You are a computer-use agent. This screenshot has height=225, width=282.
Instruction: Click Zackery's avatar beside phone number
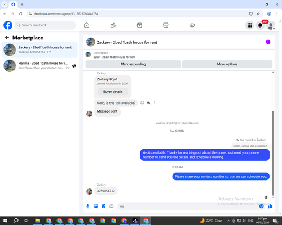89,191
